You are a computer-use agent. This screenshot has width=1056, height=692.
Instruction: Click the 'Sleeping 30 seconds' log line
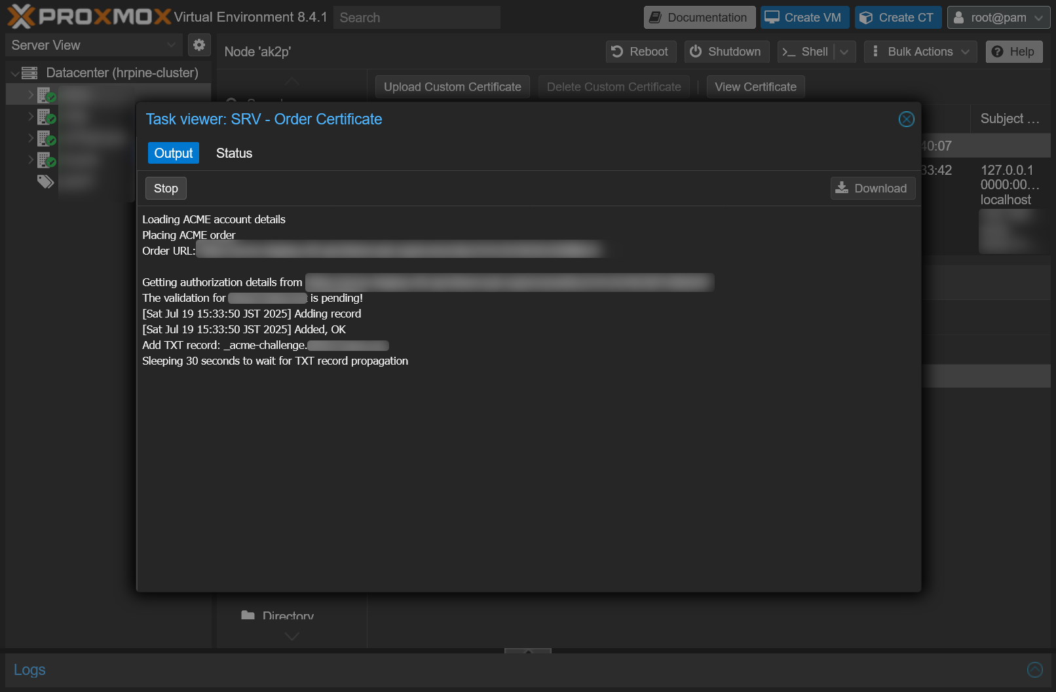pyautogui.click(x=275, y=361)
